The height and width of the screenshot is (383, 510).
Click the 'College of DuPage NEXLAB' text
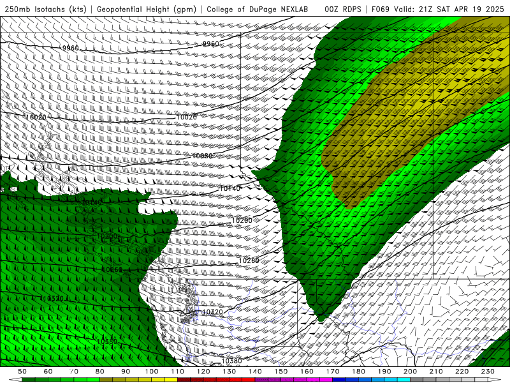coord(257,9)
